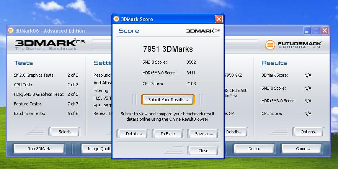
Task: Click the CPU Test label in Tests
Action: 23,85
